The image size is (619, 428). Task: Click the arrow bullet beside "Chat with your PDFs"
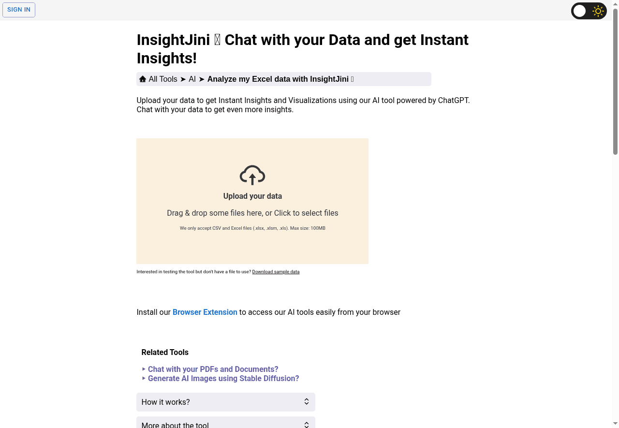tap(144, 369)
